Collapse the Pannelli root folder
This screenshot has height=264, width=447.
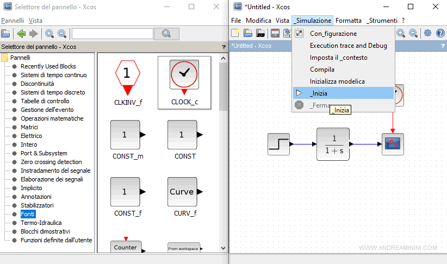click(x=4, y=58)
